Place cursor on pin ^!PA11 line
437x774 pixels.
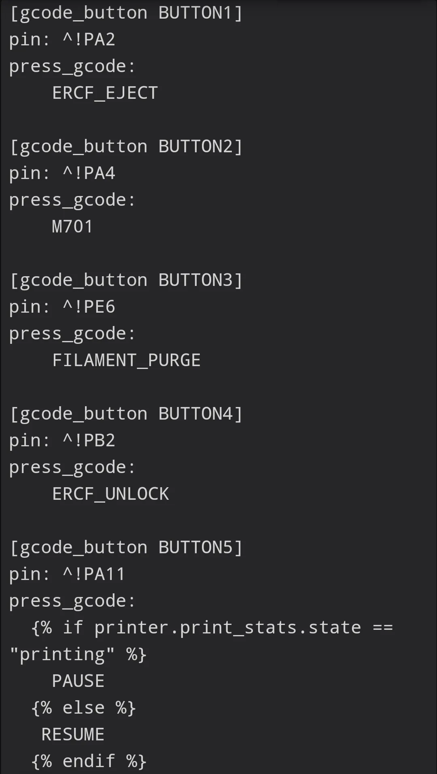click(67, 574)
